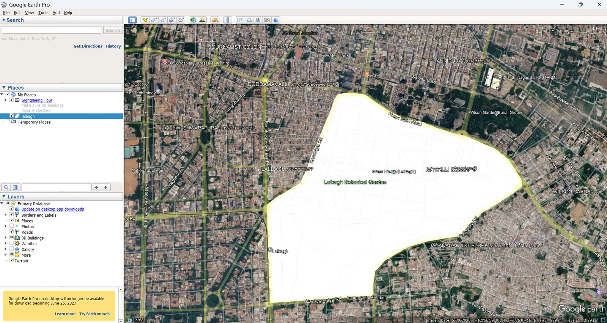
Task: Show sunlight across the landscape
Action: click(202, 20)
